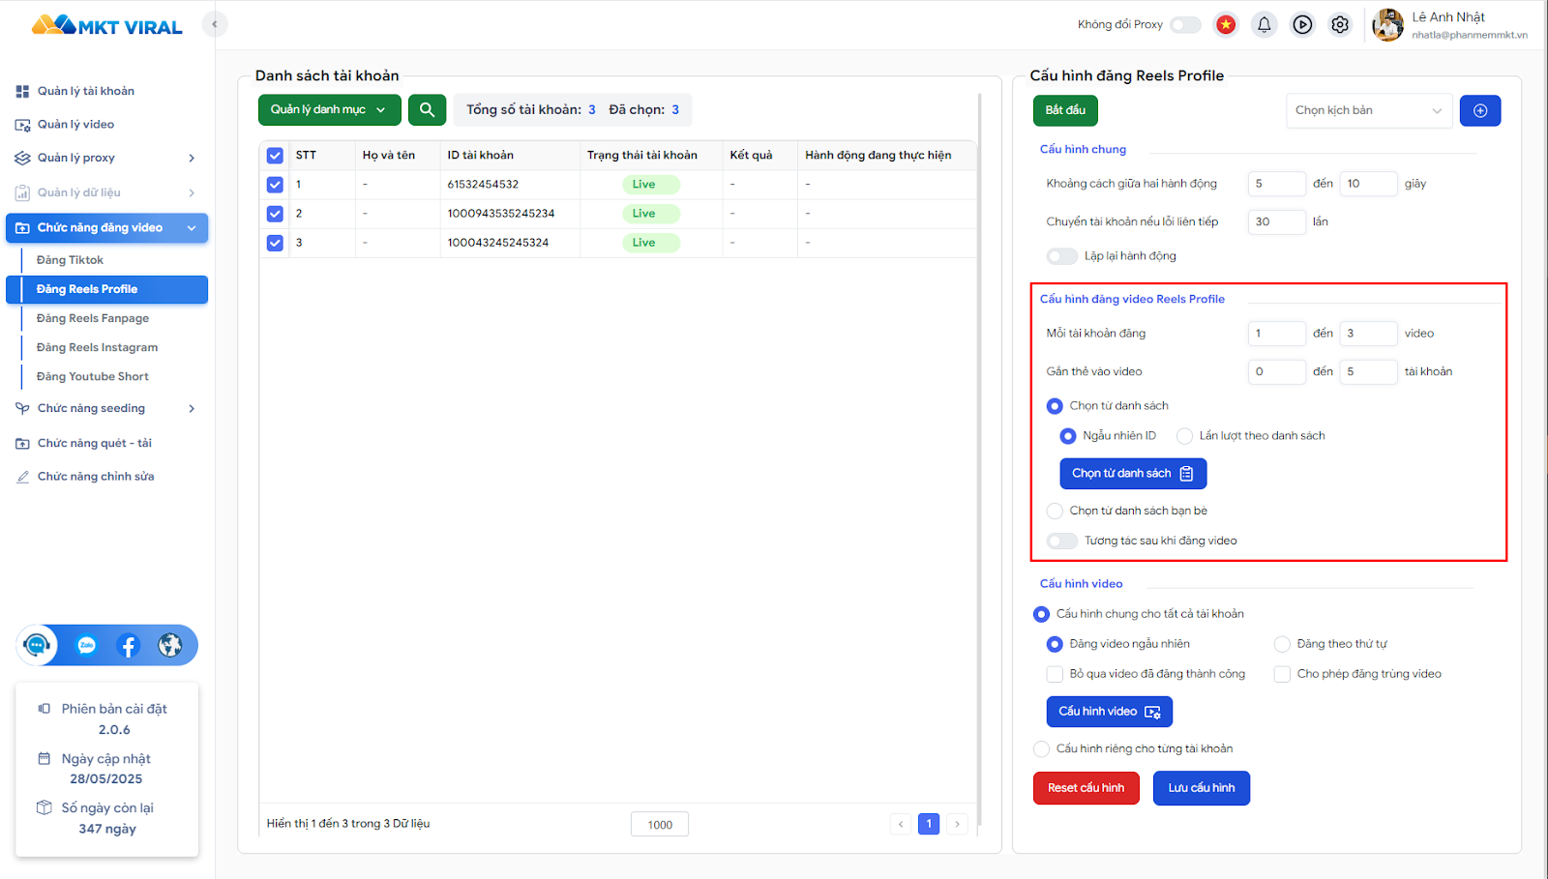
Task: Click the search magnifier button
Action: (x=427, y=110)
